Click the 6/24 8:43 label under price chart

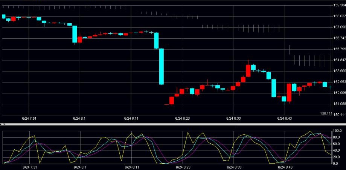(285, 118)
